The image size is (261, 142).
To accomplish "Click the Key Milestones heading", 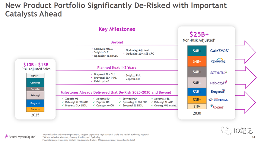I will tap(117, 29).
